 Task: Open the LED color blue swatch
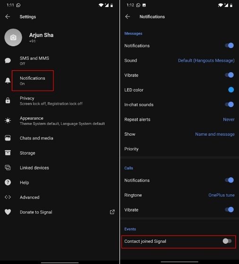pos(231,90)
